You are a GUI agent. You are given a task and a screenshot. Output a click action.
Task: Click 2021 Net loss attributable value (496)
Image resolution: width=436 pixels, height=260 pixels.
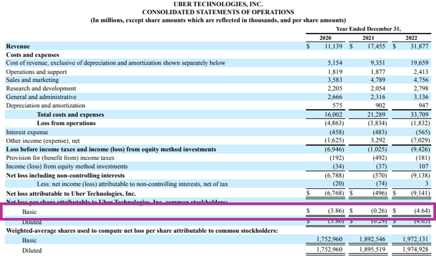click(380, 193)
